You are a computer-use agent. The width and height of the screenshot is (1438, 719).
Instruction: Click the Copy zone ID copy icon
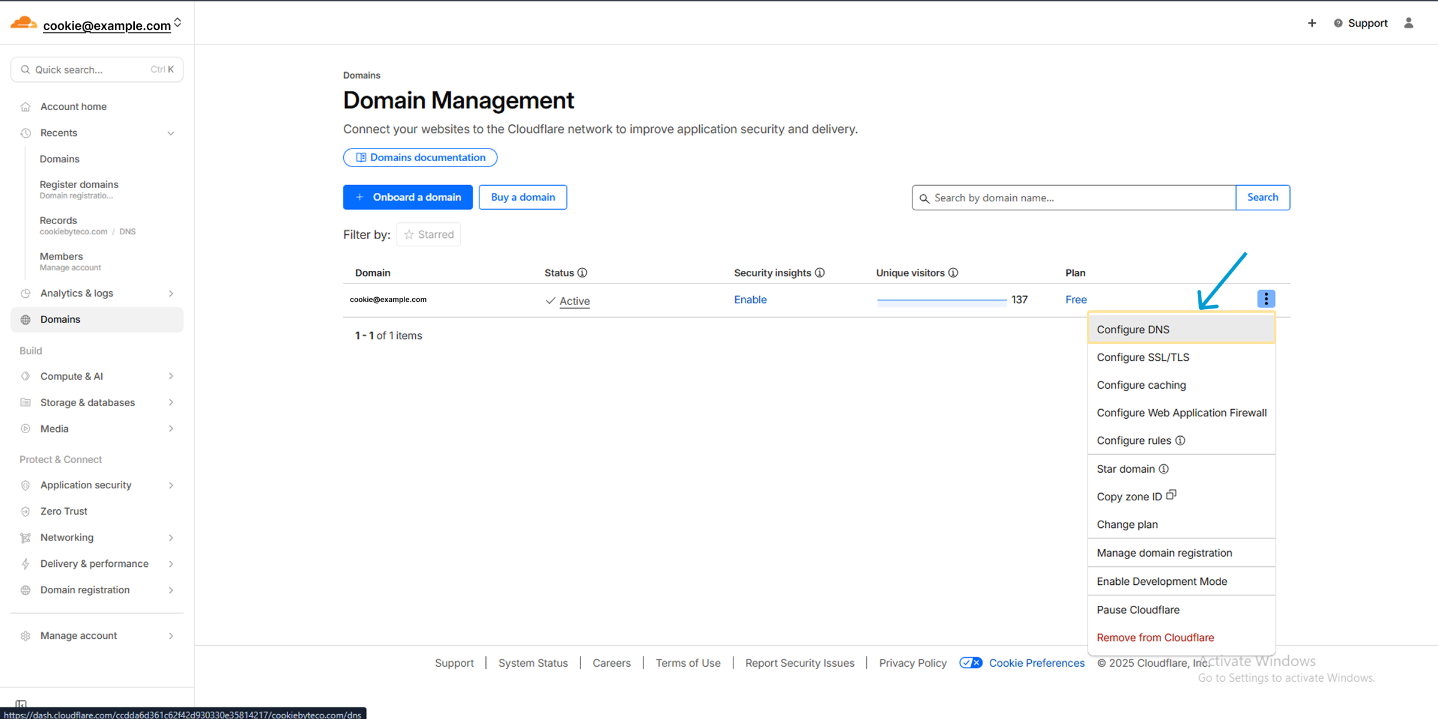[x=1171, y=495]
